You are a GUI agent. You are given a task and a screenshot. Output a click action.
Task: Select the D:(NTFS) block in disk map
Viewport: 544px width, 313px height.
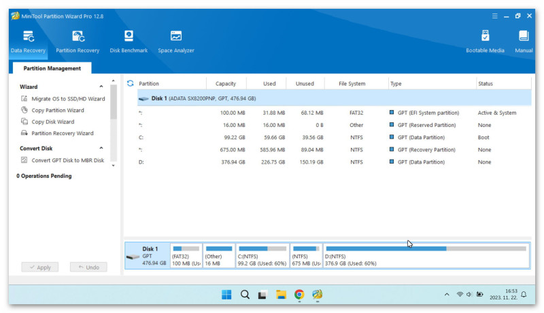[426, 256]
